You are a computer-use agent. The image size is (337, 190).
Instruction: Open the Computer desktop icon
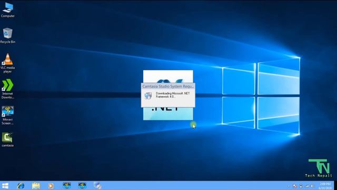pyautogui.click(x=8, y=9)
